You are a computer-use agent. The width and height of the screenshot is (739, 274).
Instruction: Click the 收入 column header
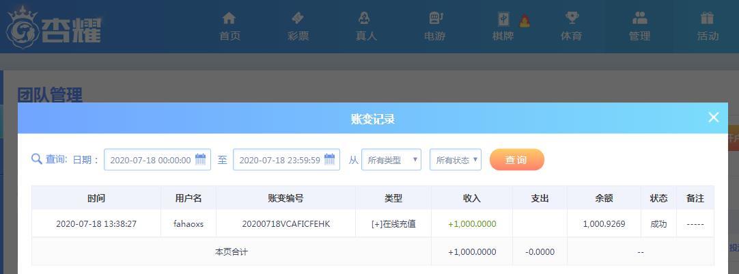472,199
